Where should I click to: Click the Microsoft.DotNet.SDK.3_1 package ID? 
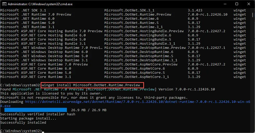click(x=129, y=10)
